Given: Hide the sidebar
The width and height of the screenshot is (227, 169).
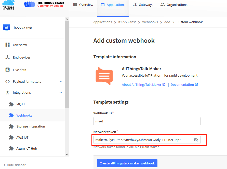Looking at the screenshot, I should click(15, 165).
